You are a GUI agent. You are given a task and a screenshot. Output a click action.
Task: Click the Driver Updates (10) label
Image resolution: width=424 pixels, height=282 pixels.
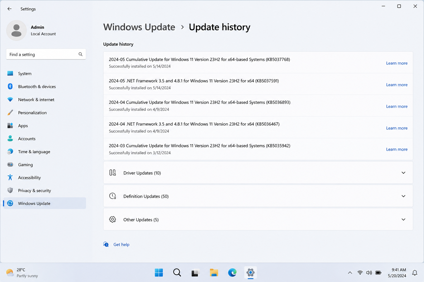142,173
